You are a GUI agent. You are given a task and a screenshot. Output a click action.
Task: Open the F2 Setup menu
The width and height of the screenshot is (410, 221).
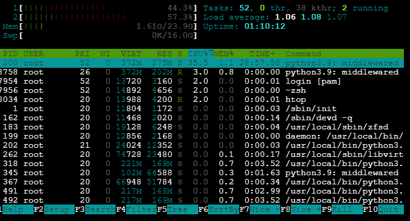pyautogui.click(x=54, y=209)
